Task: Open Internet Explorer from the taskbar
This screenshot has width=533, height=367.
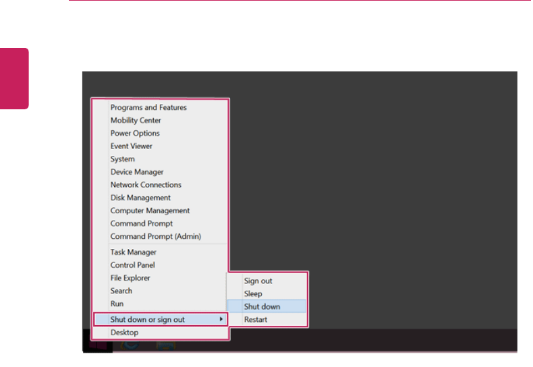Action: click(130, 345)
